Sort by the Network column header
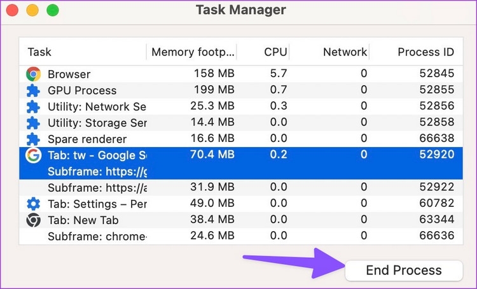 pyautogui.click(x=345, y=52)
